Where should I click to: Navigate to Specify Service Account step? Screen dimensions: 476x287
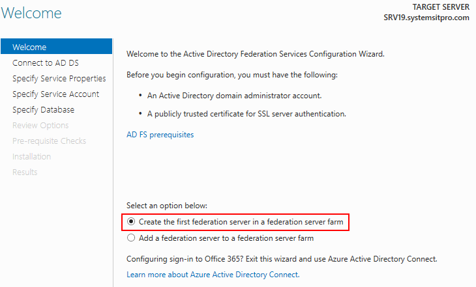pos(55,94)
